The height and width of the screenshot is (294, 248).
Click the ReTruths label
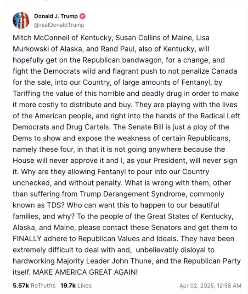coord(43,286)
